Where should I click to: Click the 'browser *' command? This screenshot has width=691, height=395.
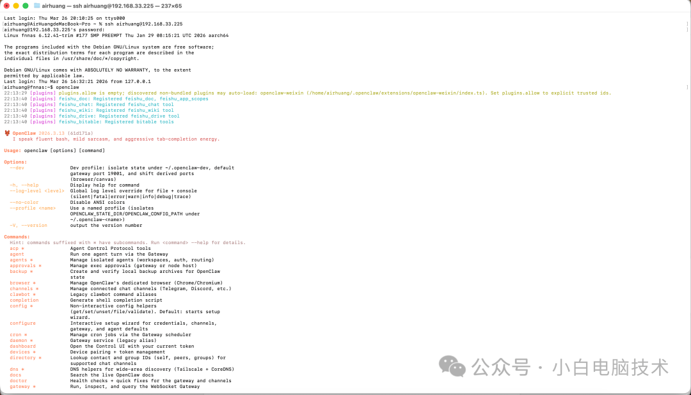pyautogui.click(x=22, y=283)
